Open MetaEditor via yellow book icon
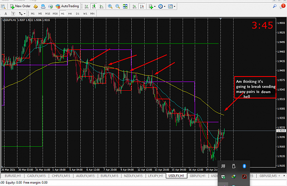Screen dimensions: 287x186 (35, 6)
